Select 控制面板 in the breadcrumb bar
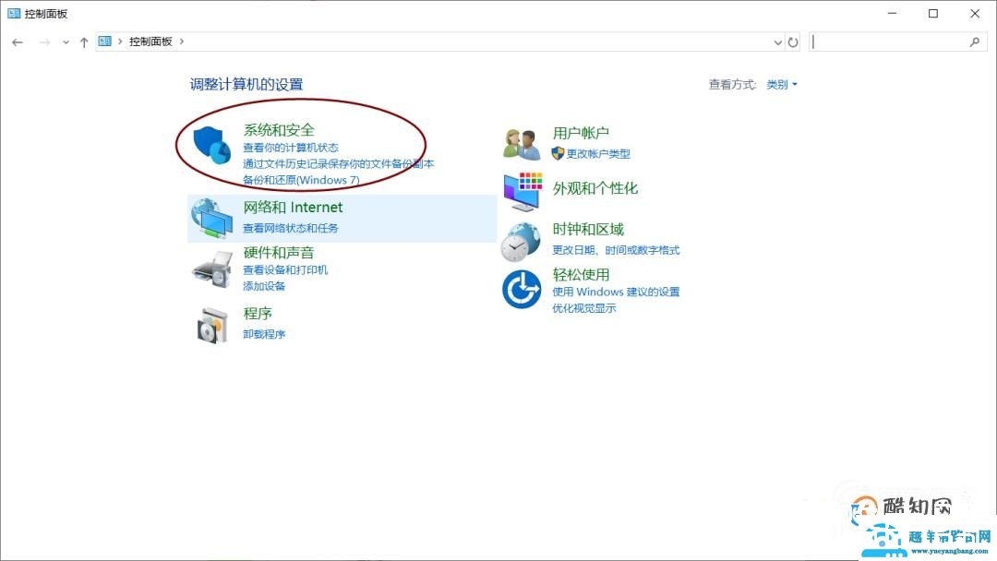Image resolution: width=997 pixels, height=561 pixels. (150, 42)
